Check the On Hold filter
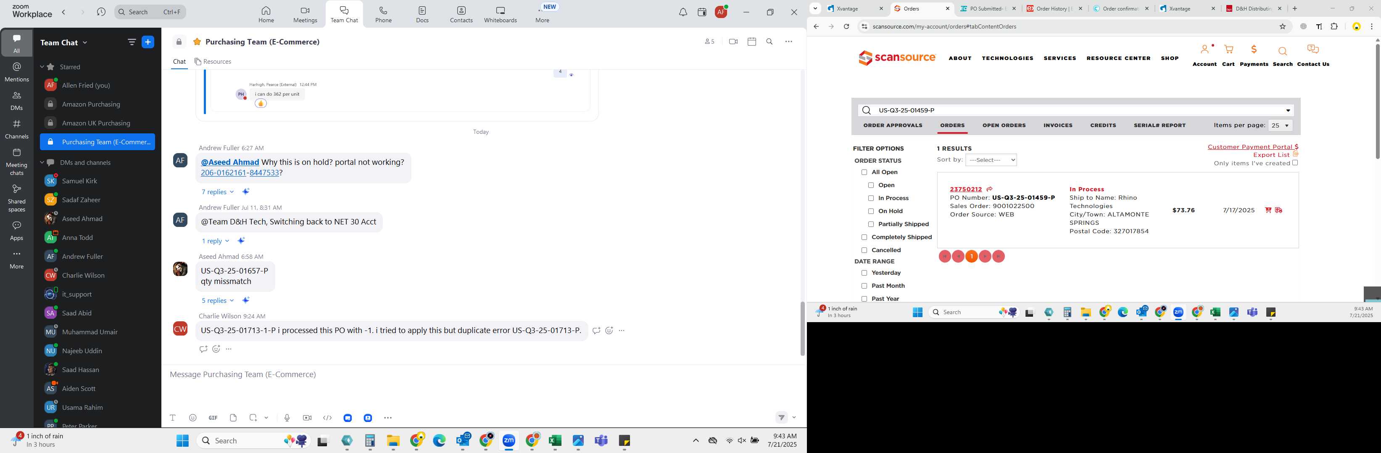Screen dimensions: 1381x453 coord(871,211)
